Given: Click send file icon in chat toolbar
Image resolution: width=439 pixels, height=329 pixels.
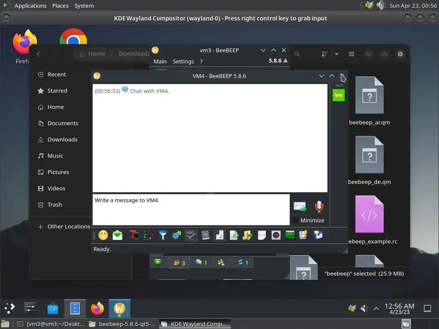Looking at the screenshot, I should 234,235.
